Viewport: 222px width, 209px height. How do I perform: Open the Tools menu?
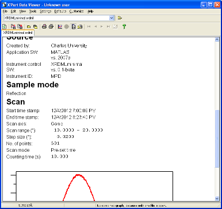[33, 11]
